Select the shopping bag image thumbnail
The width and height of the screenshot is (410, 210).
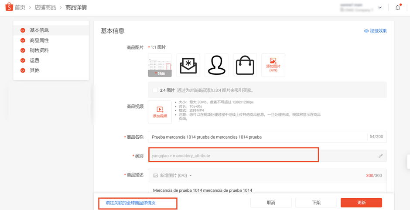click(245, 65)
